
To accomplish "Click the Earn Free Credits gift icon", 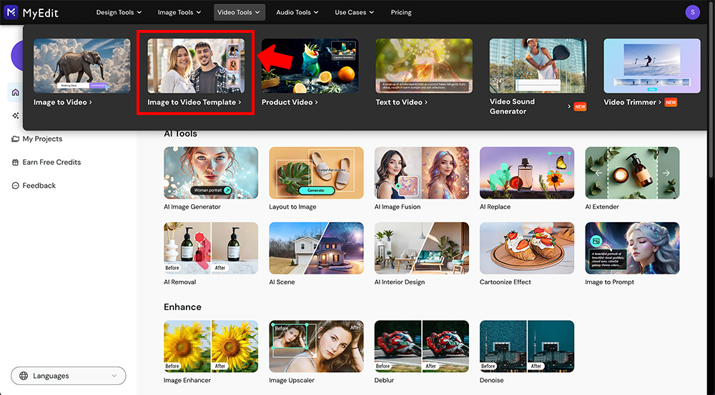I will click(16, 162).
